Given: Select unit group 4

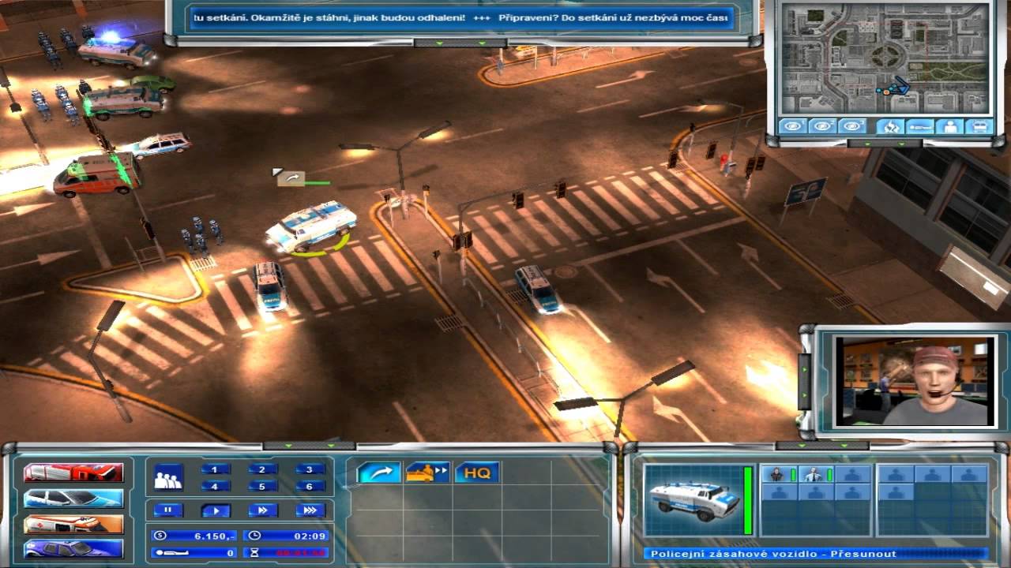Looking at the screenshot, I should [x=216, y=486].
